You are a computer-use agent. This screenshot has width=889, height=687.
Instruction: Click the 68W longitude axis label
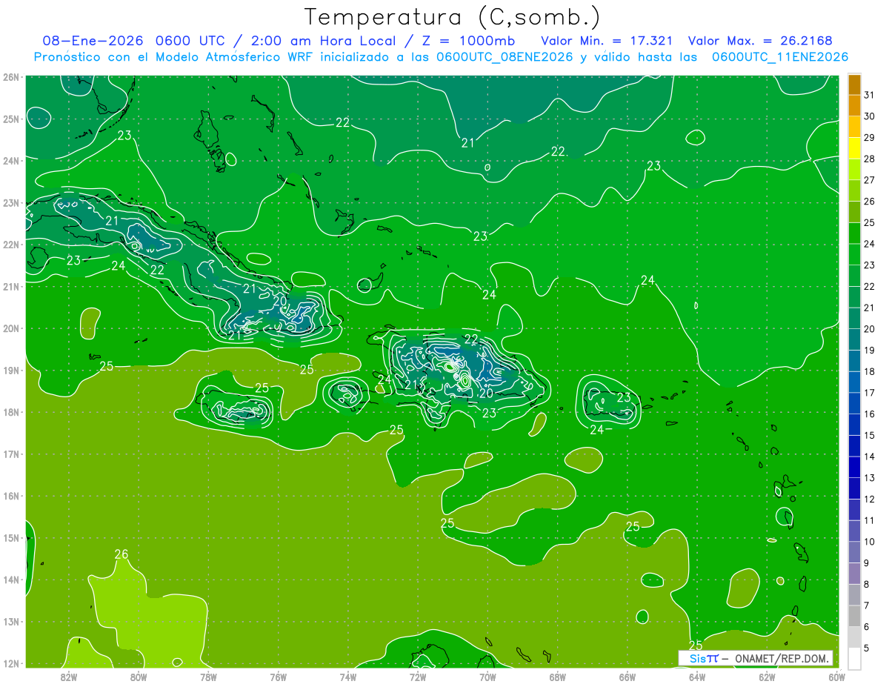[557, 677]
